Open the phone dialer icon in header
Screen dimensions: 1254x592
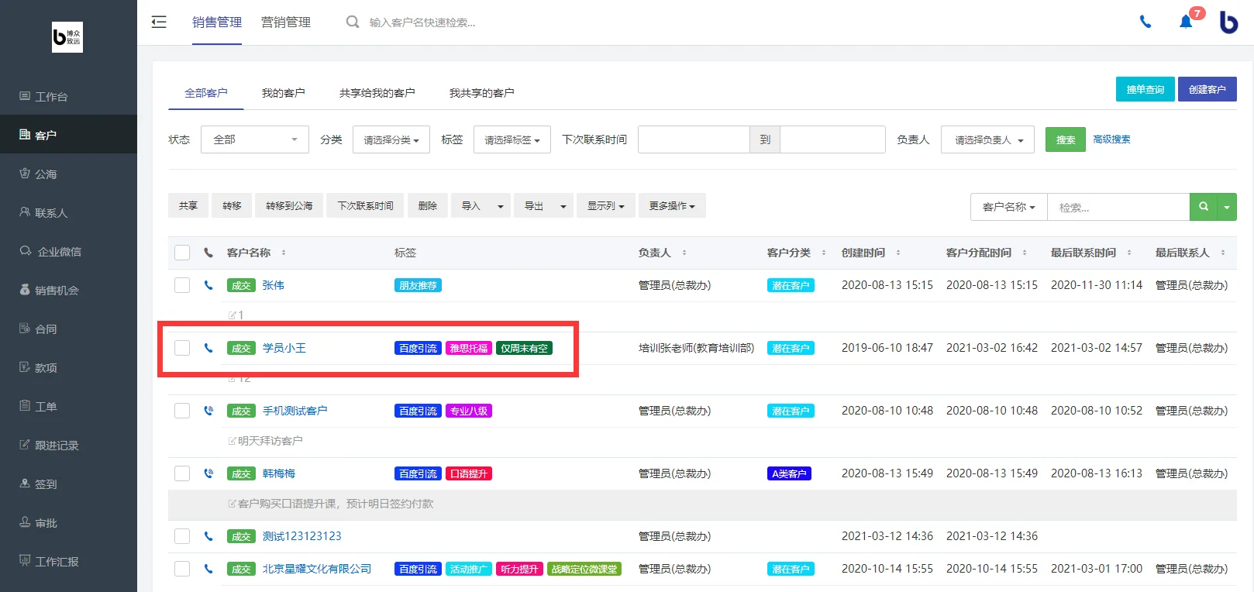pos(1145,22)
